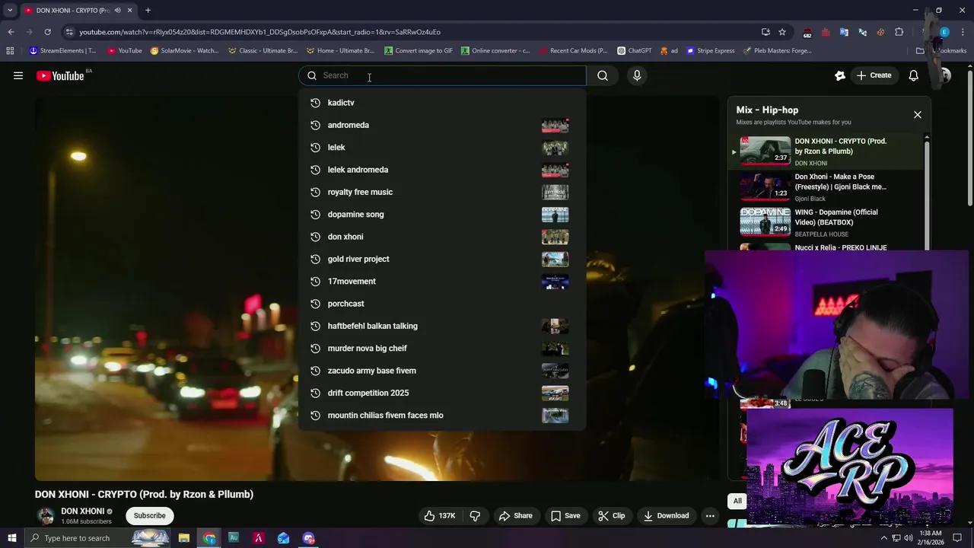This screenshot has height=548, width=974.
Task: Share the video
Action: (515, 515)
